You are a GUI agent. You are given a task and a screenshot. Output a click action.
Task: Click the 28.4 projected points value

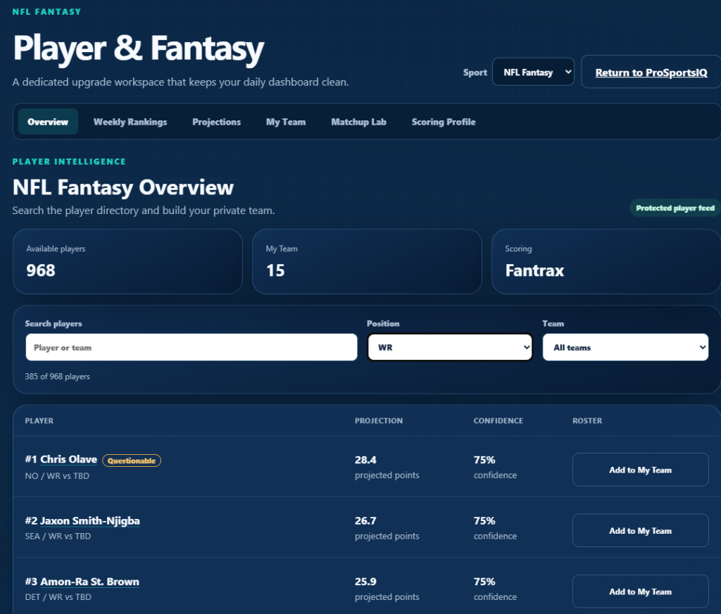pyautogui.click(x=365, y=460)
